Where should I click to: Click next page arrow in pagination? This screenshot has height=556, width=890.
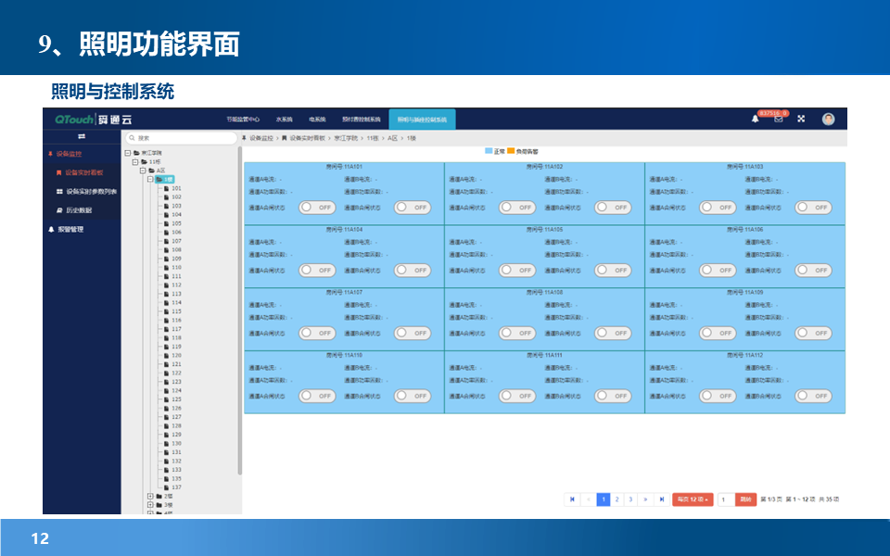click(645, 499)
